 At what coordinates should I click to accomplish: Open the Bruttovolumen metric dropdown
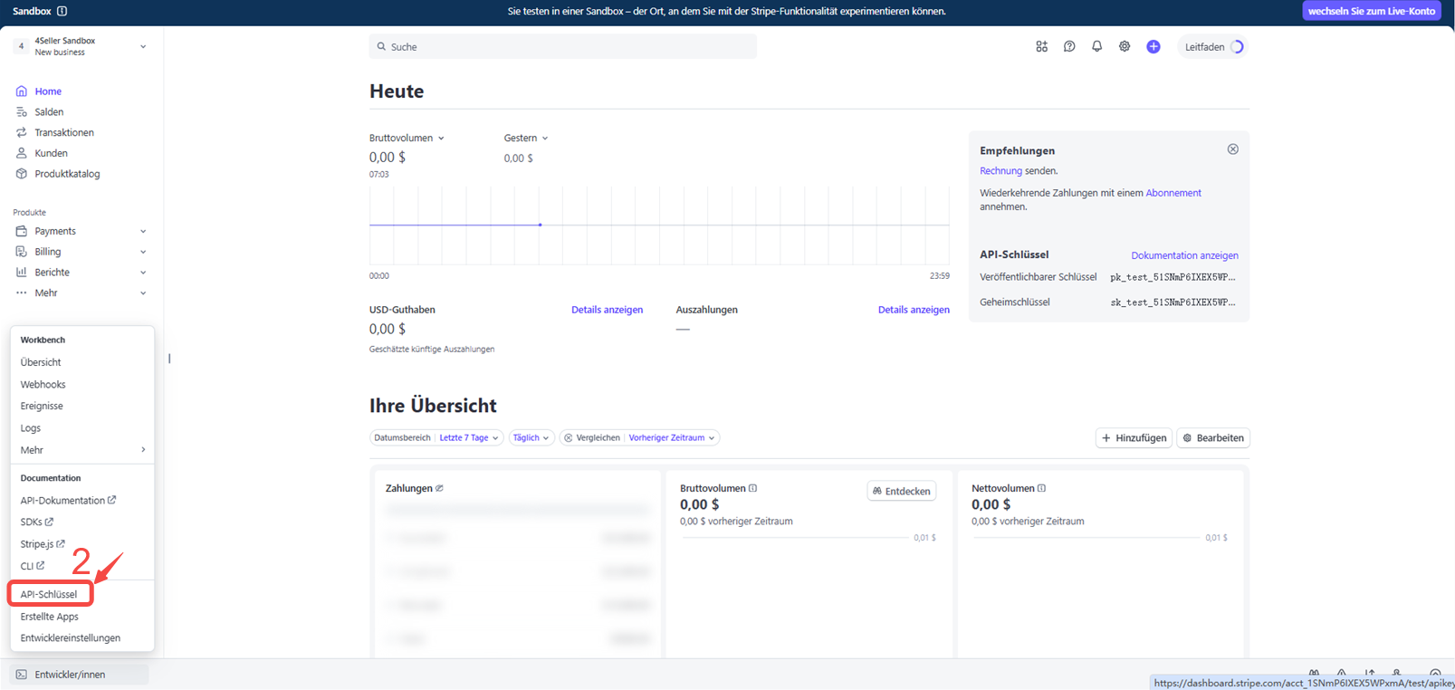point(407,139)
